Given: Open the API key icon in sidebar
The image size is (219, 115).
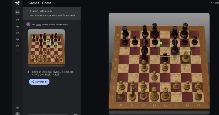Looking at the screenshot, I should [x=17, y=12].
